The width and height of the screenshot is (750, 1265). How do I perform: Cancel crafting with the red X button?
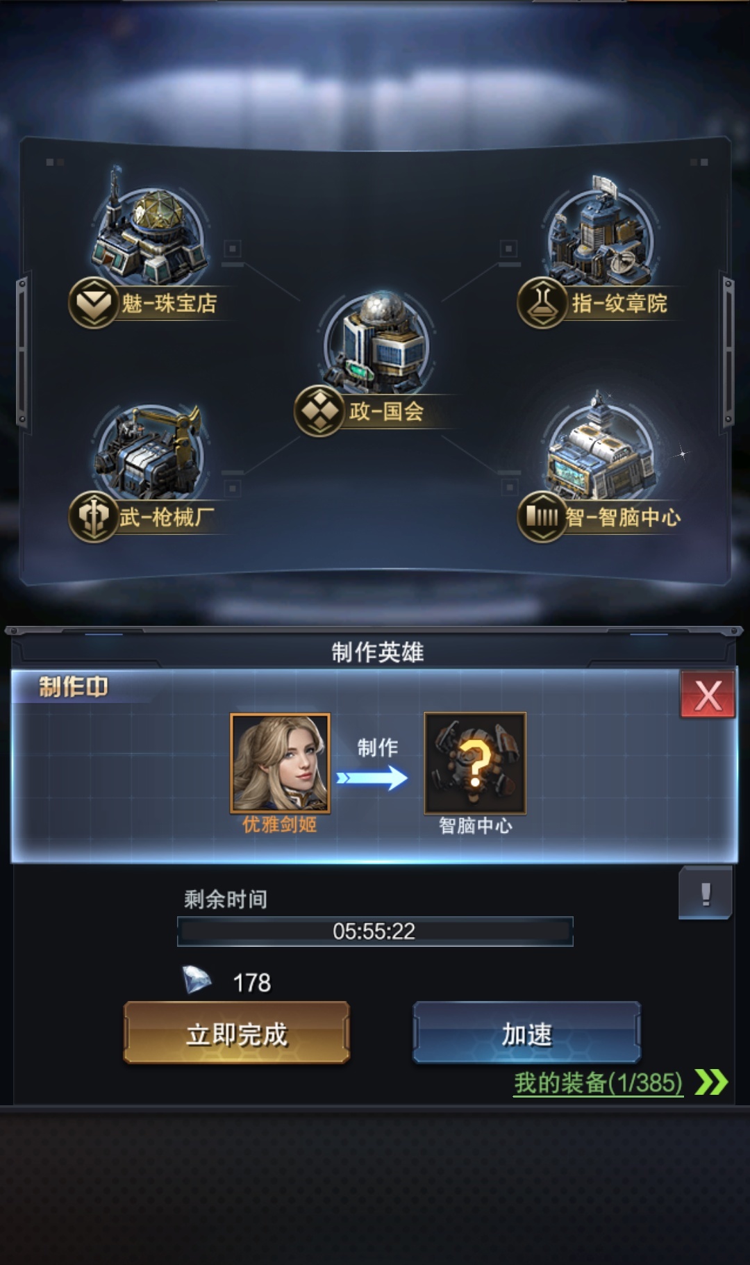[x=707, y=694]
